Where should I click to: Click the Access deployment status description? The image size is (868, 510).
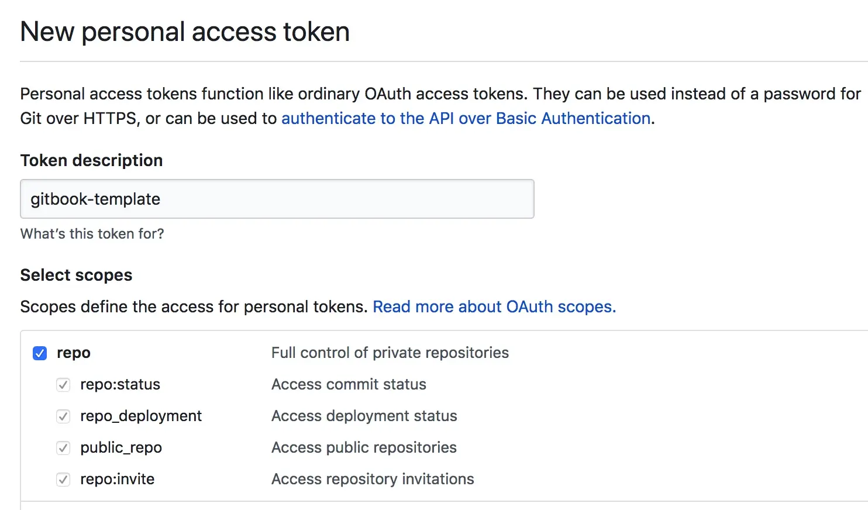[364, 416]
